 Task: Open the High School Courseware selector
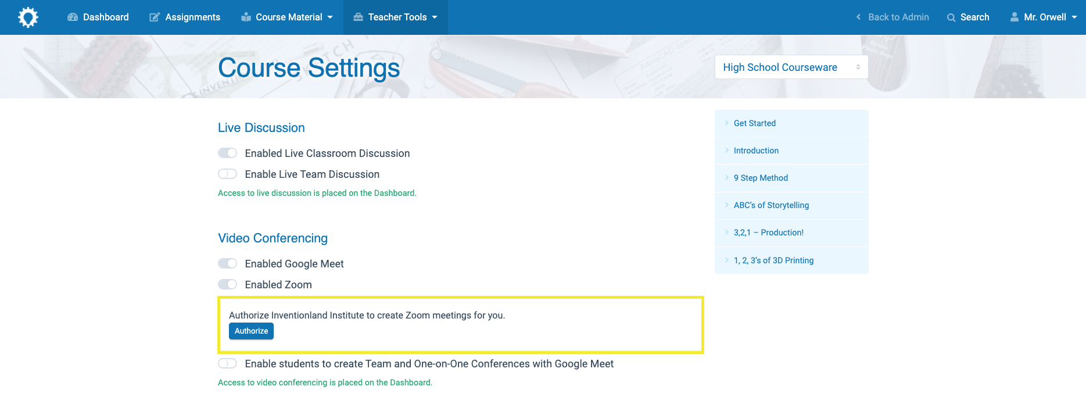[791, 67]
